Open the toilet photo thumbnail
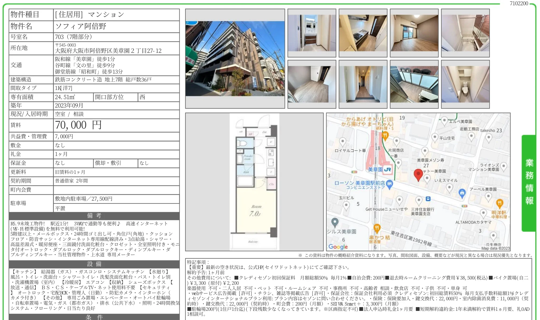The width and height of the screenshot is (540, 320). pyautogui.click(x=465, y=84)
